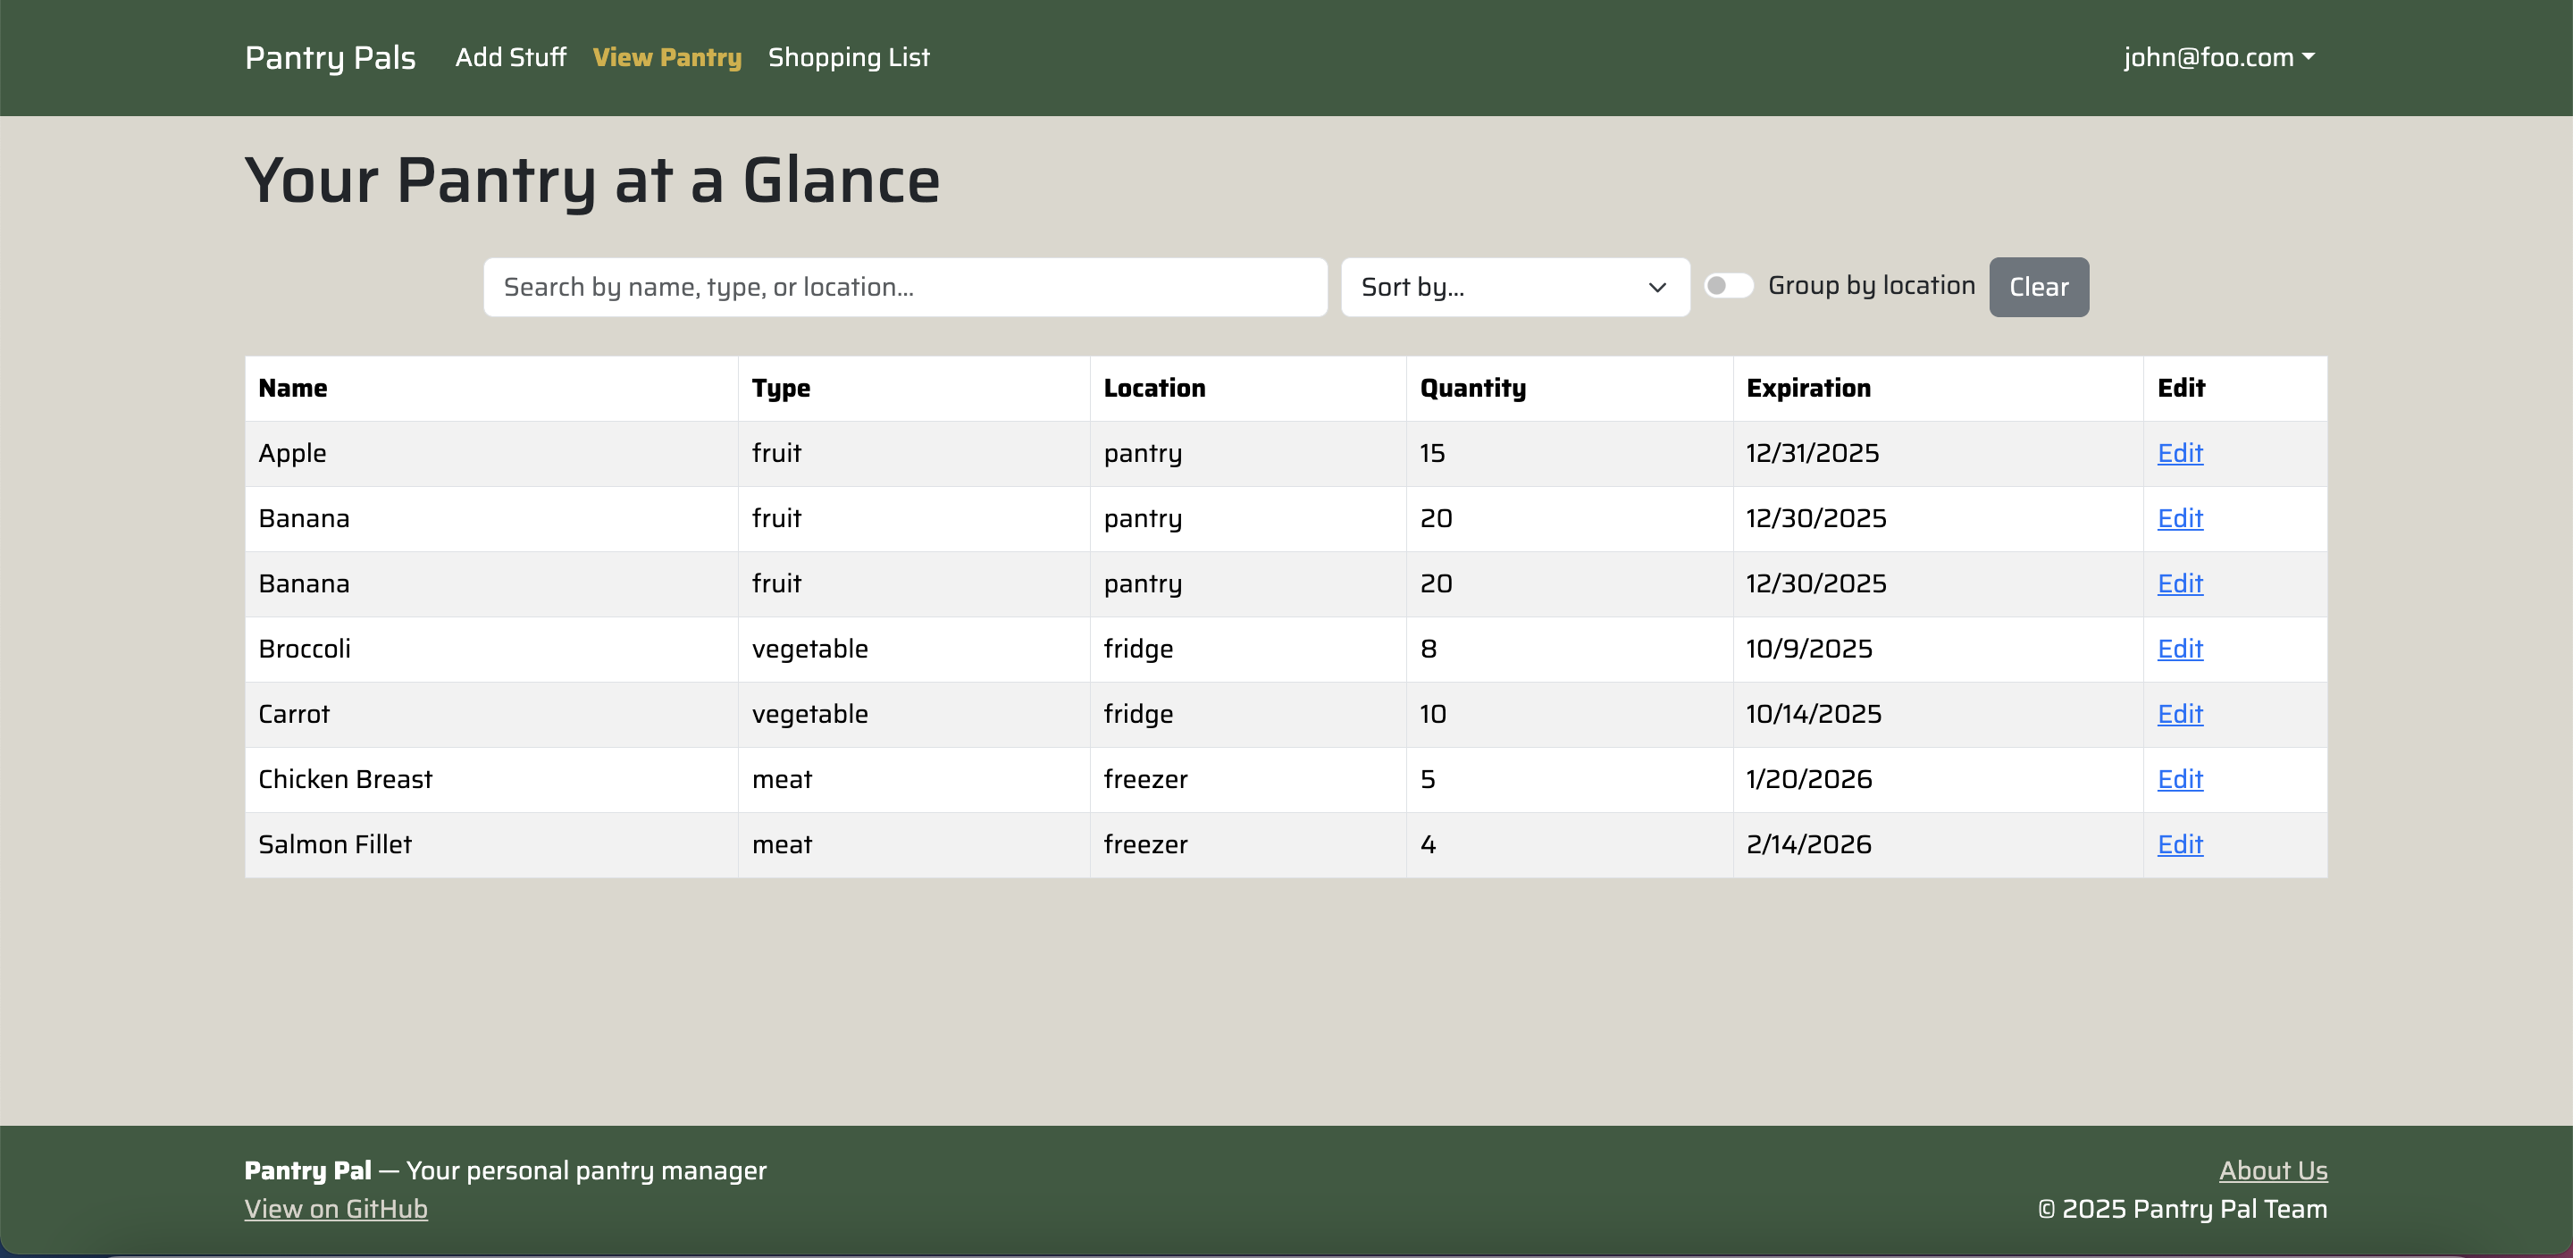
Task: Click the Expiration column header
Action: point(1808,389)
